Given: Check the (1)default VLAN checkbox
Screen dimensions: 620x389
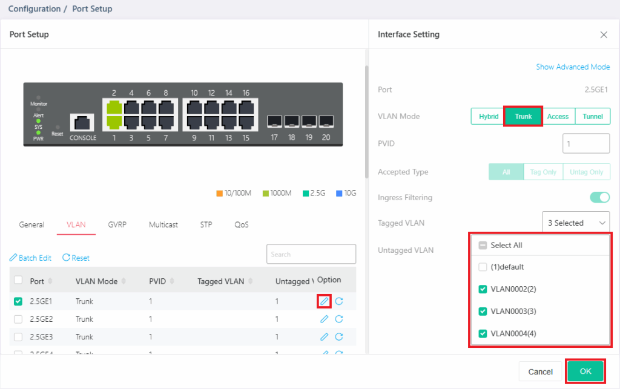Looking at the screenshot, I should [483, 267].
